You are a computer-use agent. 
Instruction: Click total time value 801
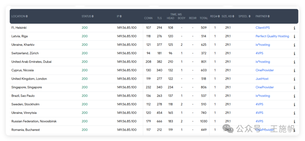click(204, 62)
